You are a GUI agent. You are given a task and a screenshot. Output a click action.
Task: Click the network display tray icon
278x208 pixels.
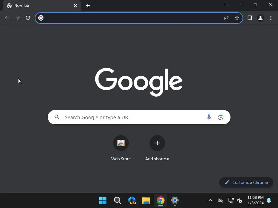coord(231,200)
